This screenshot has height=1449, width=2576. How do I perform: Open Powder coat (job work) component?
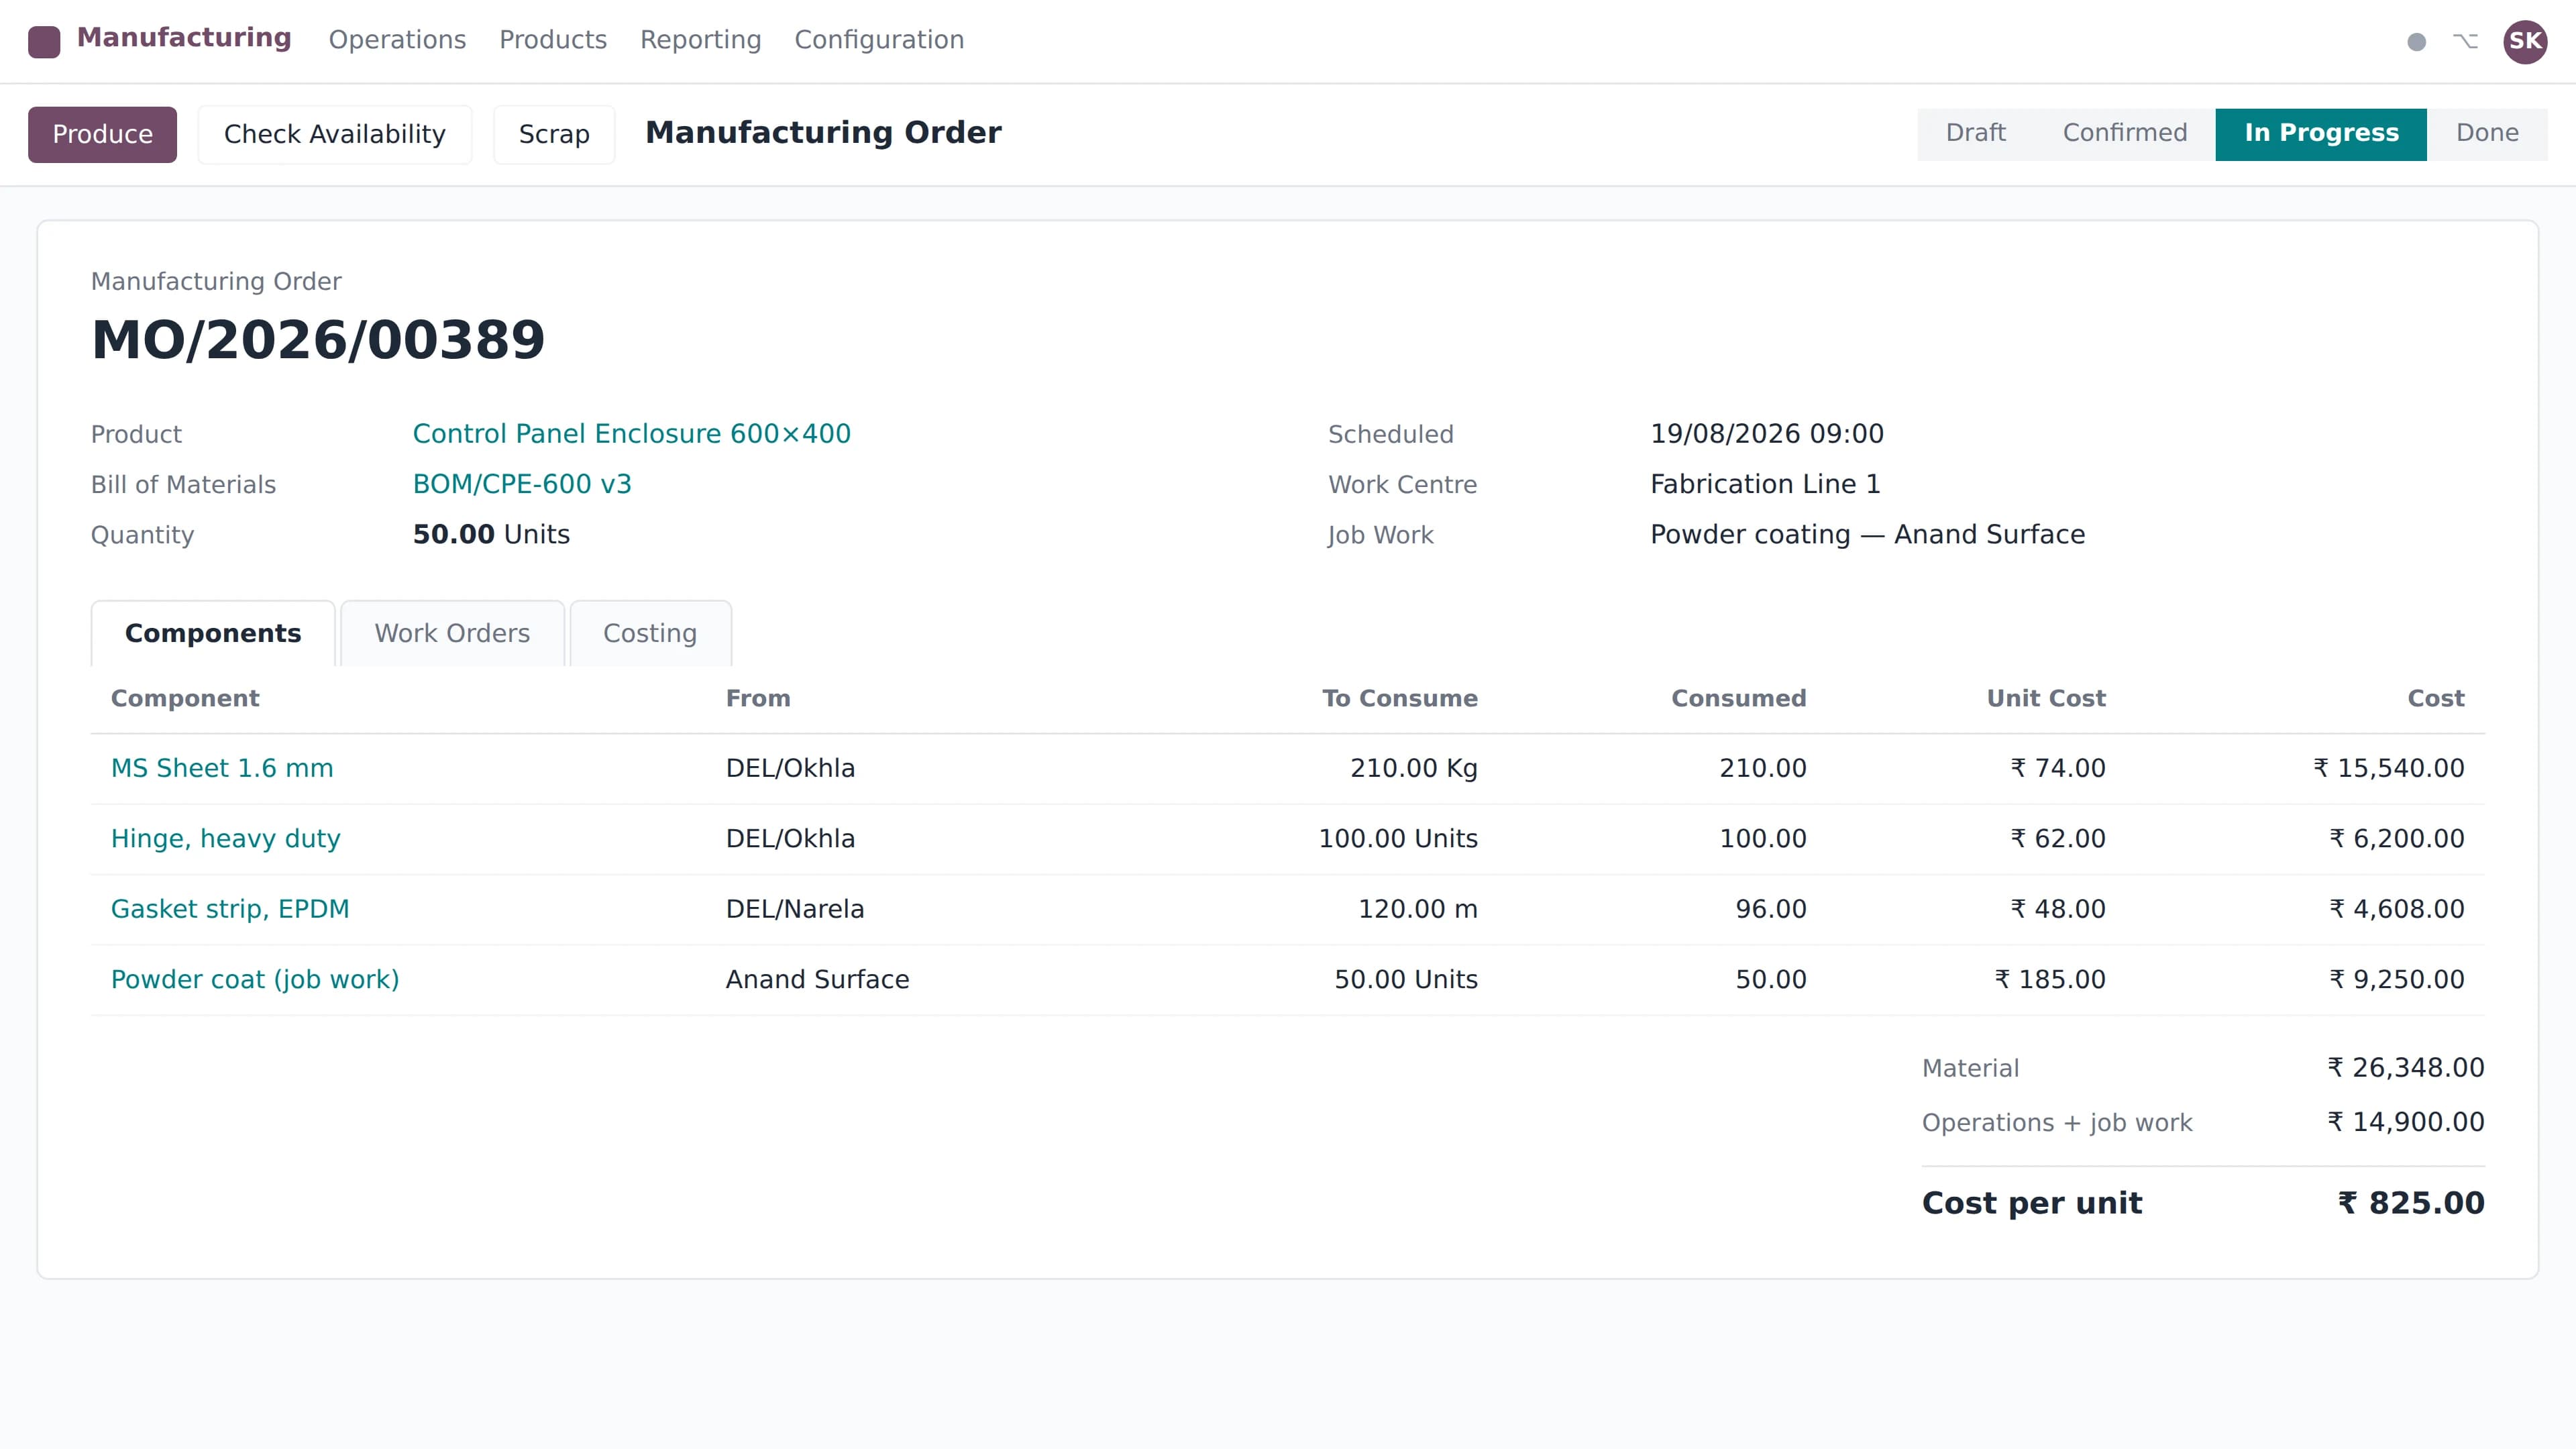255,979
